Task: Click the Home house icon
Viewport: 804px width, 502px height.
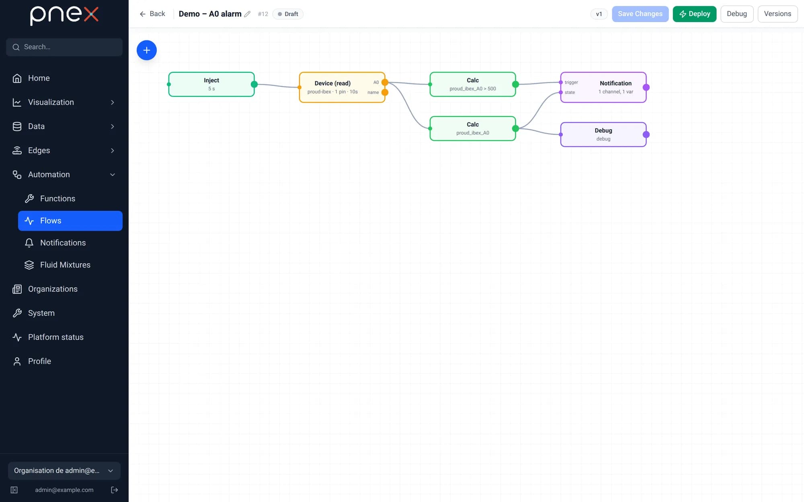Action: coord(17,78)
